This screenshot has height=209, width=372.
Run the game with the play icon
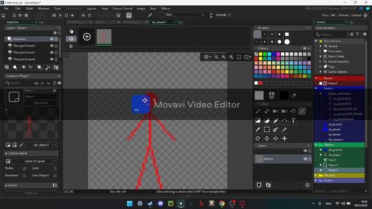click(x=60, y=16)
